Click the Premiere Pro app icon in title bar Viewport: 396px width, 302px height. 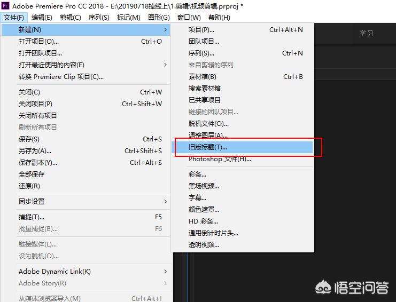click(5, 5)
